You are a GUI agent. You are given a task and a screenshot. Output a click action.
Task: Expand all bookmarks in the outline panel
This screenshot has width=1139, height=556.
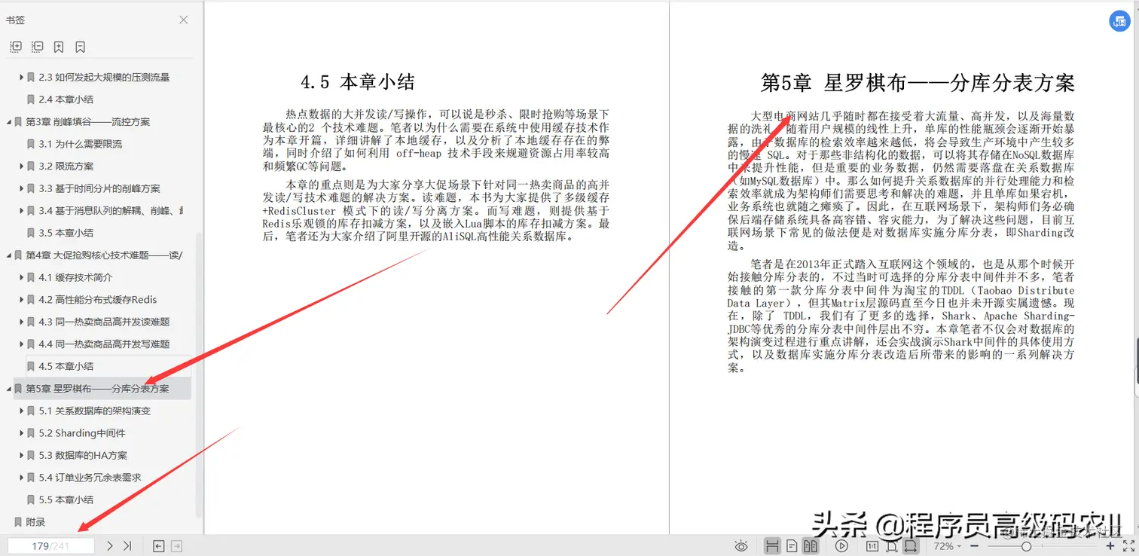(15, 47)
